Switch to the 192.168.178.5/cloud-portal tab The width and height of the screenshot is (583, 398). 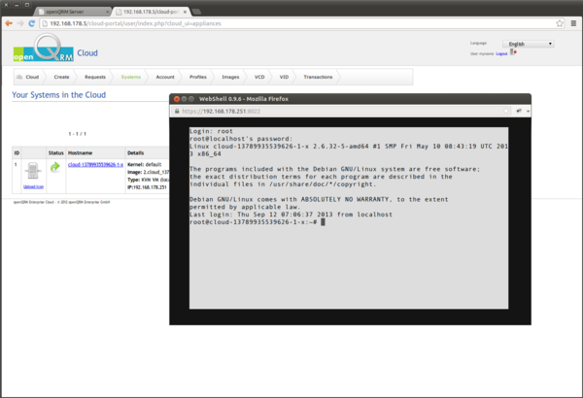151,12
